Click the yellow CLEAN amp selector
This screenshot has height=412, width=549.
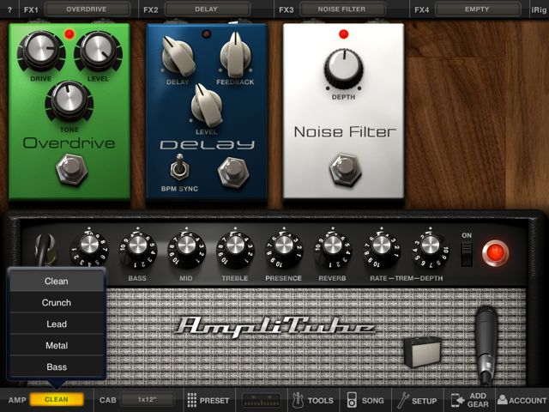57,399
